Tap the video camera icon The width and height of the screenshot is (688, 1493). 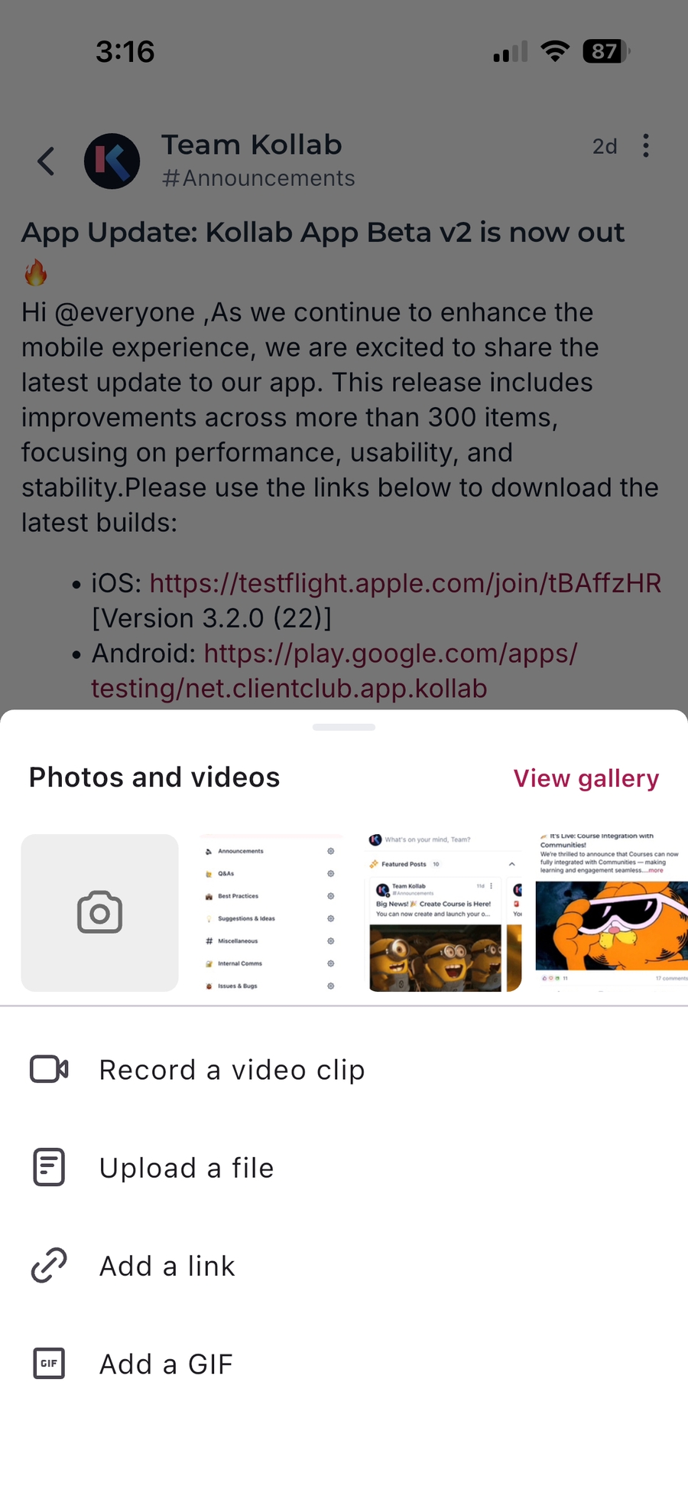(x=49, y=1069)
